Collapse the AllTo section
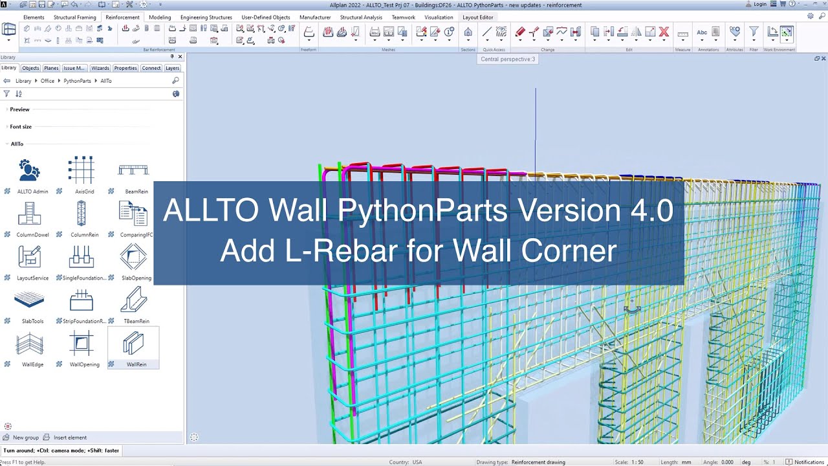 (16, 144)
